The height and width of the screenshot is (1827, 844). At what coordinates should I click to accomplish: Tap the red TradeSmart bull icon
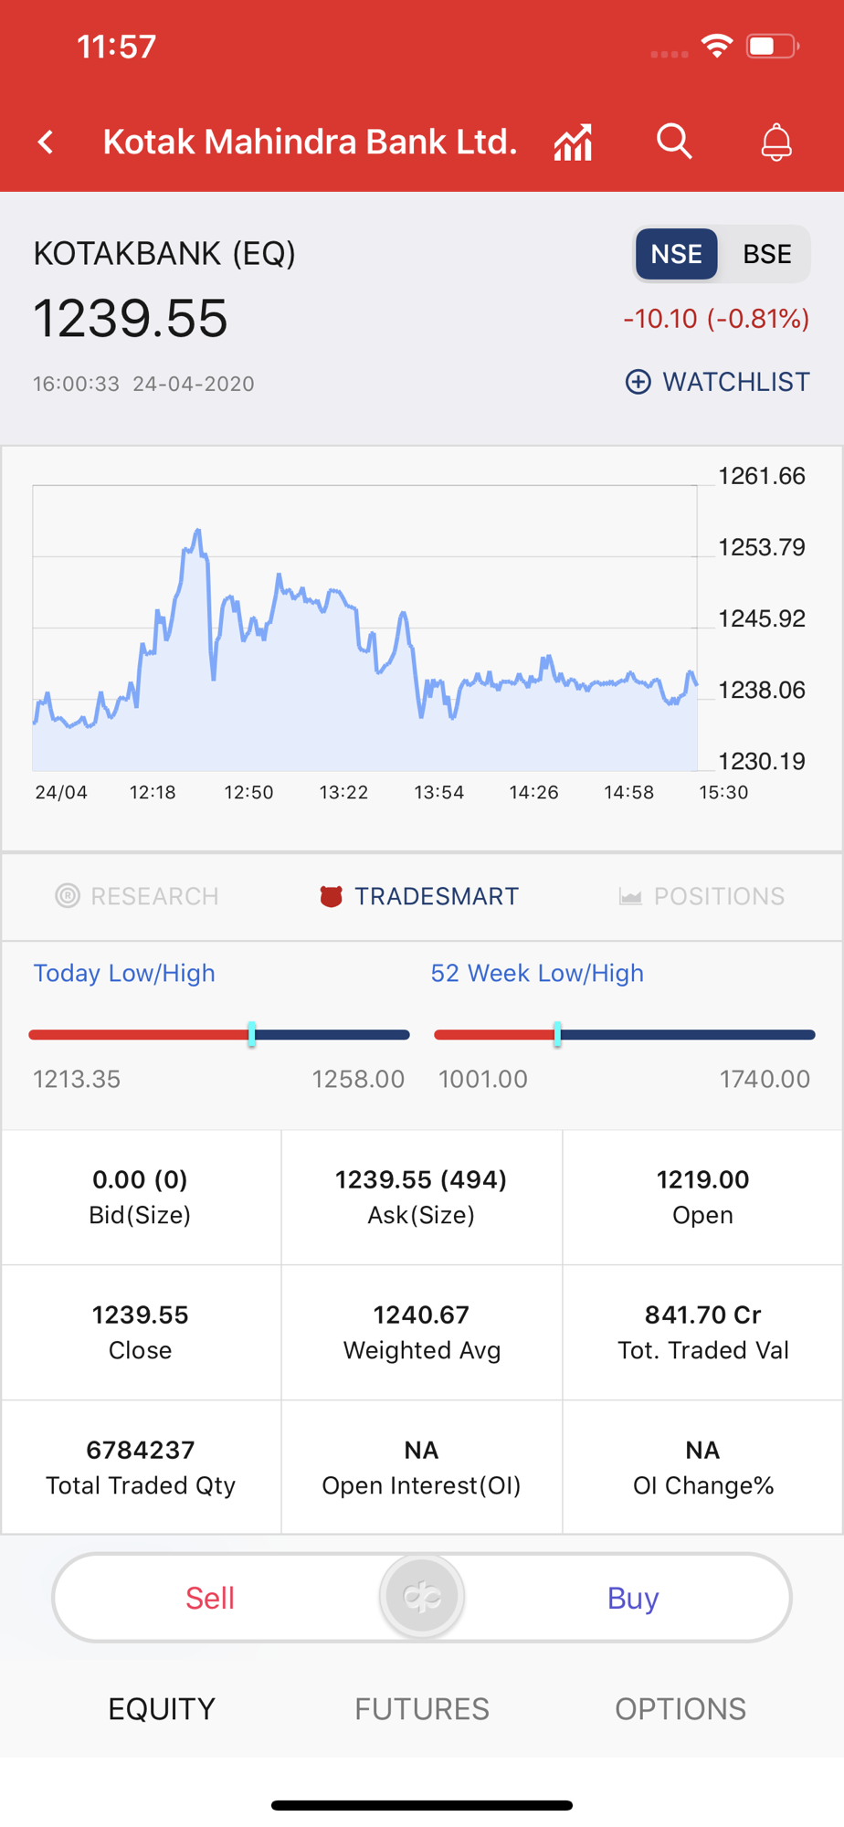[x=331, y=896]
